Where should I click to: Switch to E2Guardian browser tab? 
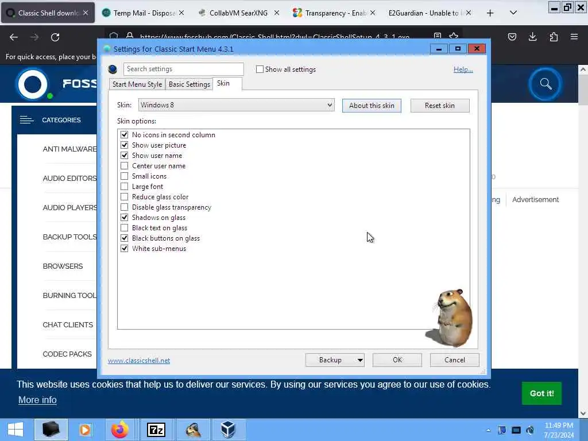tap(430, 13)
